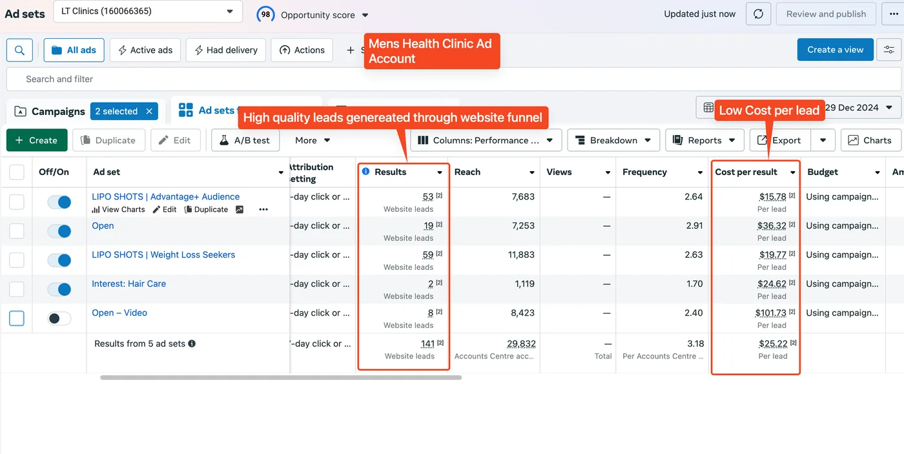This screenshot has width=904, height=454.
Task: Clear the 2 selected campaigns filter
Action: point(149,111)
